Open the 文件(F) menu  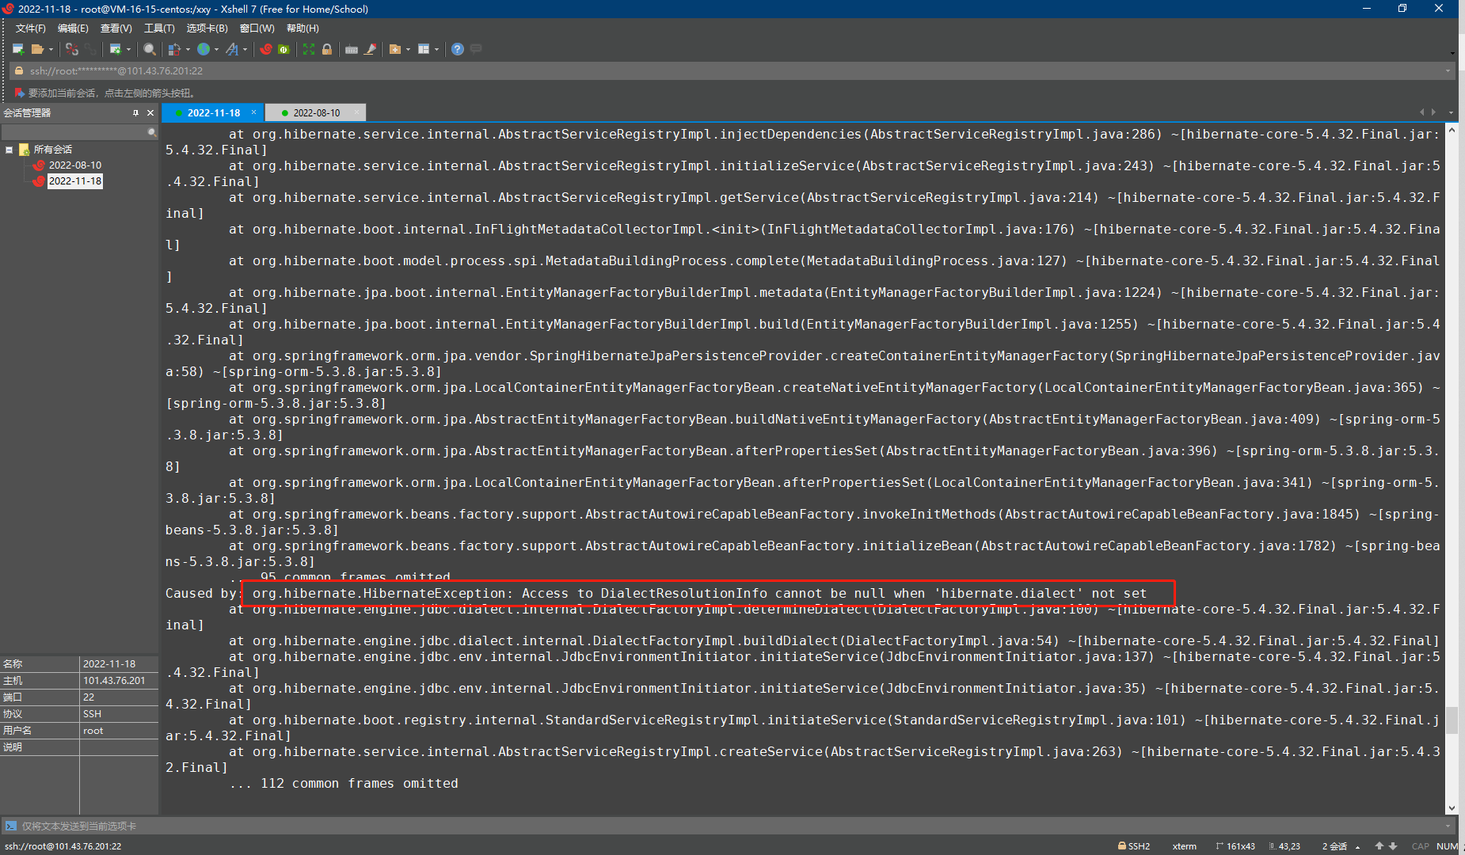tap(31, 28)
